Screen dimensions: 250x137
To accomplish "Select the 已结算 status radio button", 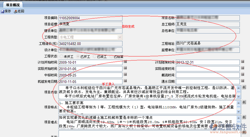I will click(111, 56).
